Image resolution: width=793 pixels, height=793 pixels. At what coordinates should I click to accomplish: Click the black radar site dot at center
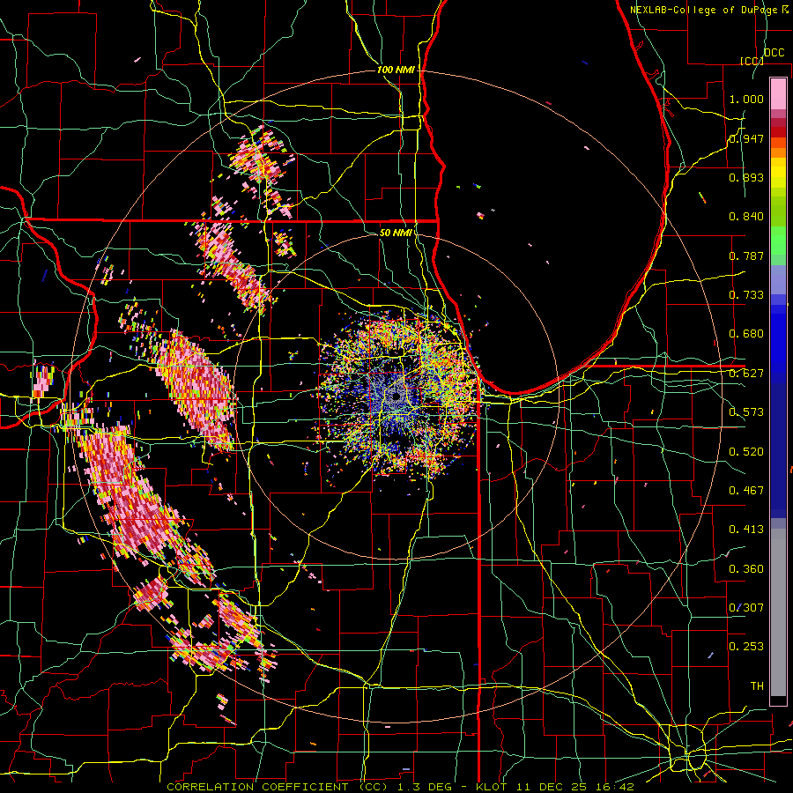[396, 396]
